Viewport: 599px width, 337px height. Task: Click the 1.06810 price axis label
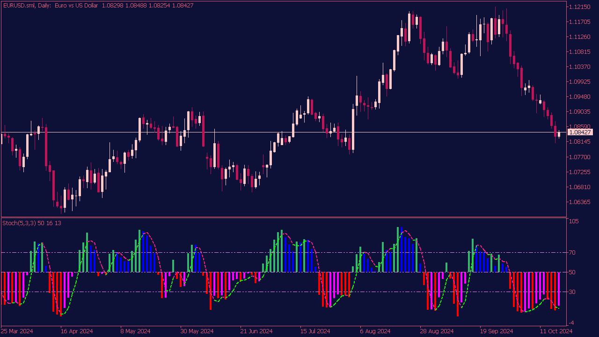(580, 187)
